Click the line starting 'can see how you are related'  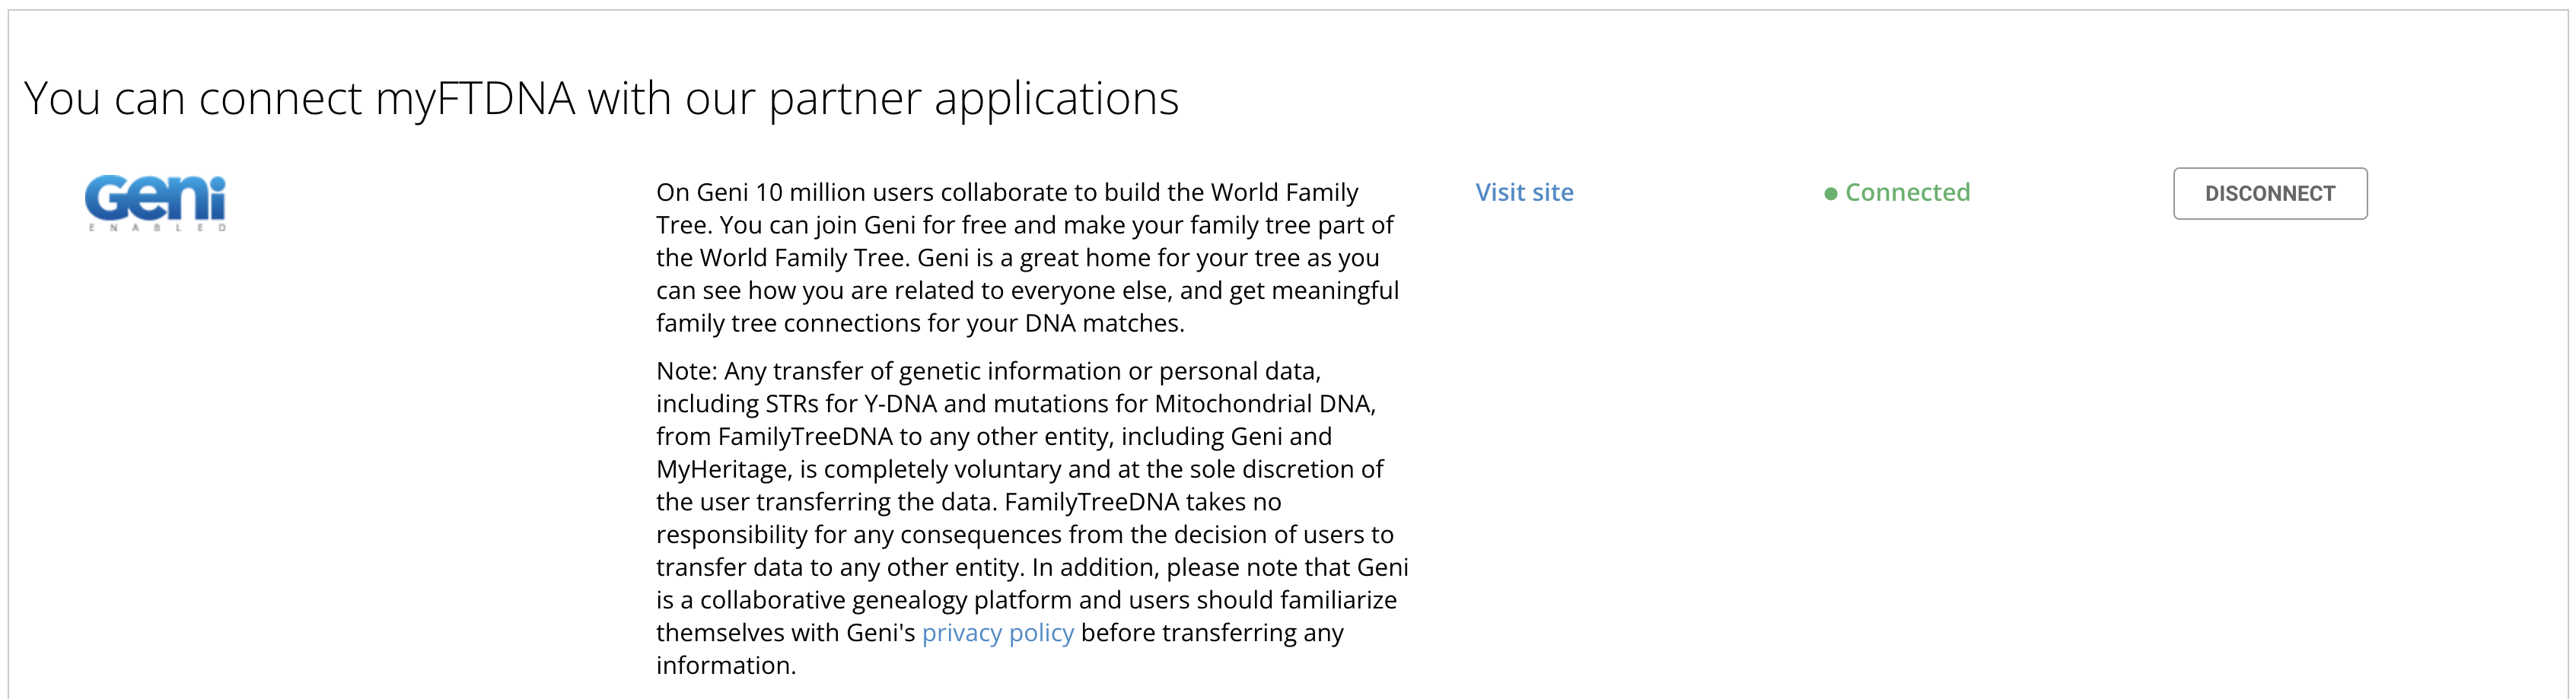[1027, 290]
